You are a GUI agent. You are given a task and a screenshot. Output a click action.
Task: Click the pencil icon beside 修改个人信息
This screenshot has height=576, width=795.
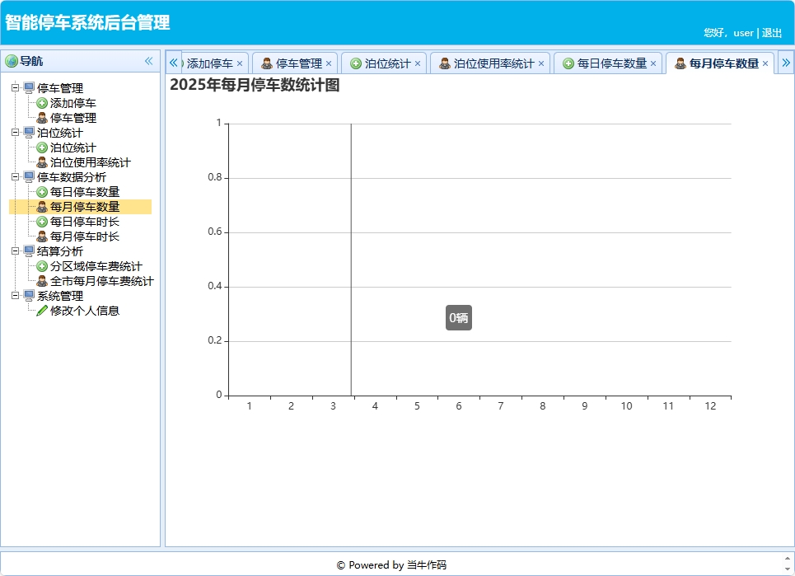pyautogui.click(x=42, y=311)
